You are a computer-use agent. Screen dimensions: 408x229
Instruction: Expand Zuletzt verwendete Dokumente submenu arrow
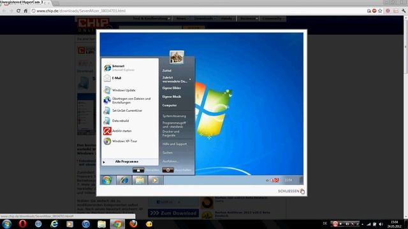click(190, 79)
